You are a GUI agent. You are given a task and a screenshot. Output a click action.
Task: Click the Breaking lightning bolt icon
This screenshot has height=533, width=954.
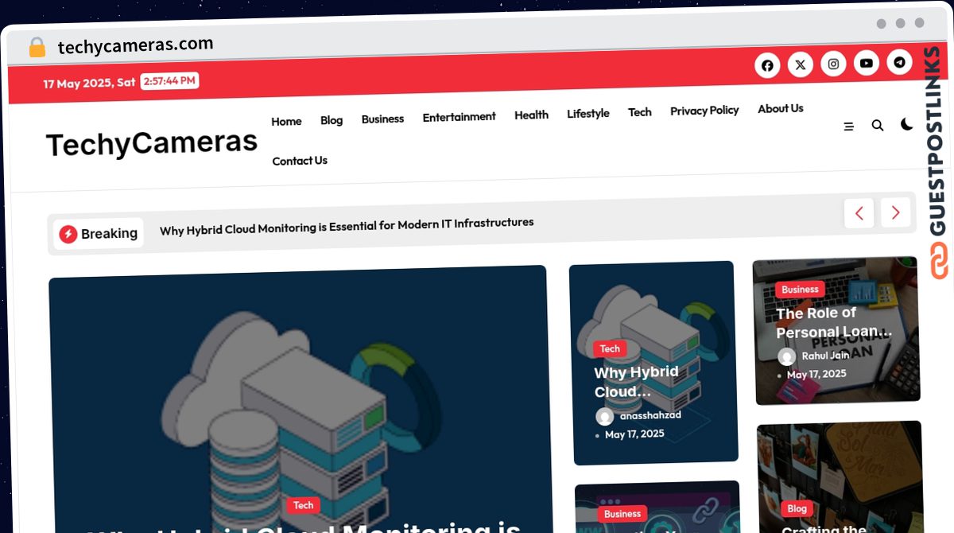pyautogui.click(x=68, y=234)
